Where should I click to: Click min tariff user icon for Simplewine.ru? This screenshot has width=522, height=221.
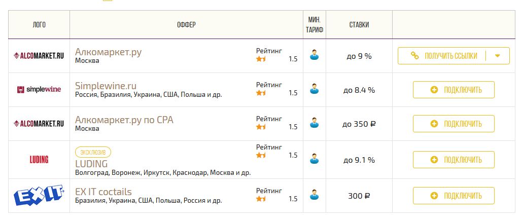(x=315, y=90)
